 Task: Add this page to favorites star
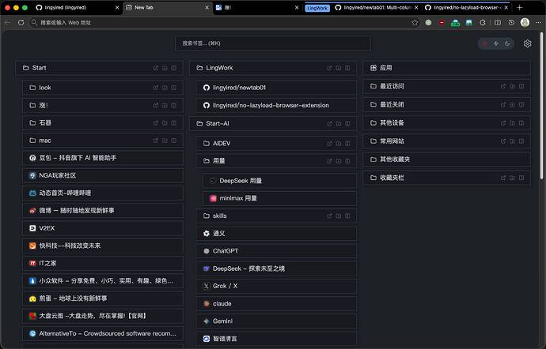415,23
